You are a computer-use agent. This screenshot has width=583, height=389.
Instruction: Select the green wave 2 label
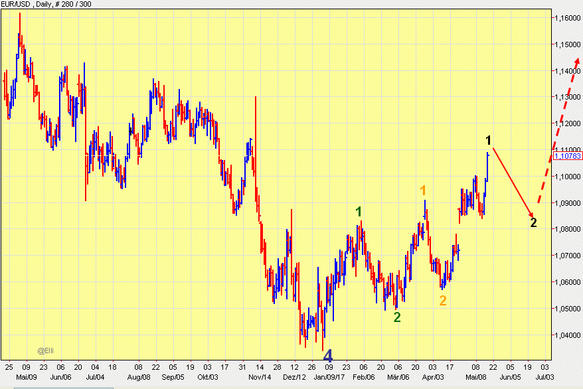(x=397, y=317)
